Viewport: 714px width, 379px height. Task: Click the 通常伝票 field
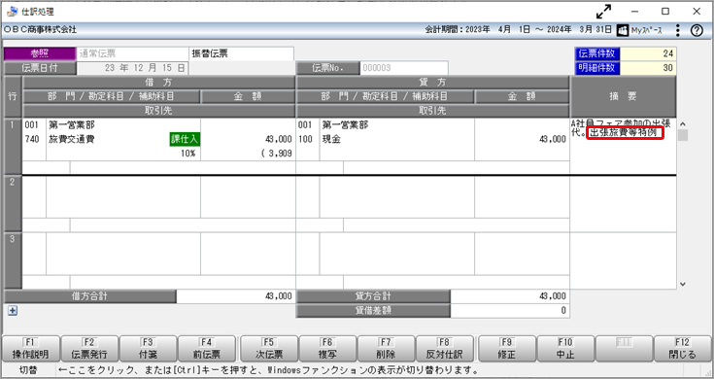132,53
